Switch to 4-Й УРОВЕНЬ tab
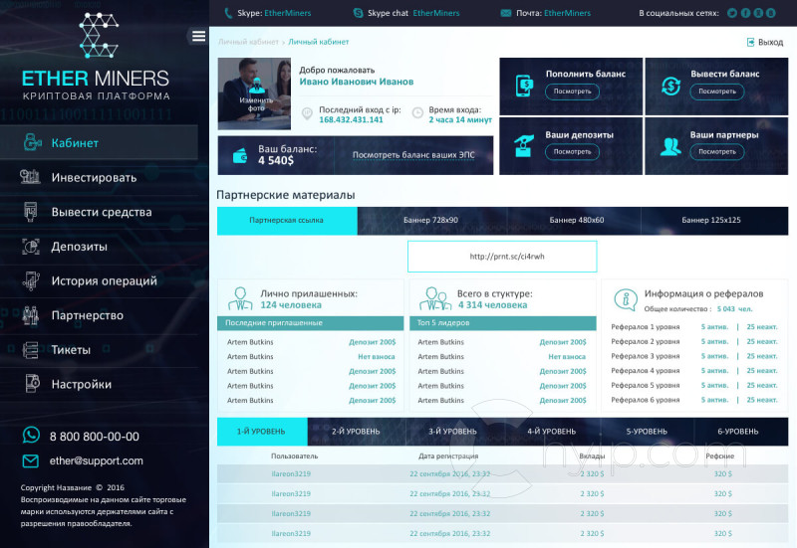This screenshot has width=797, height=548. pos(552,432)
